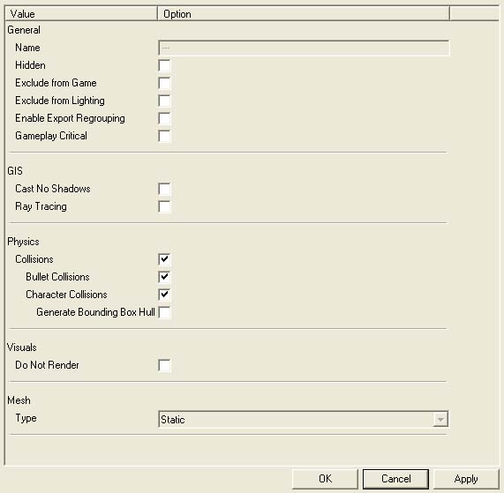Viewport: 504px width, 493px height.
Task: Enable Export Regrouping checkbox
Action: pyautogui.click(x=164, y=118)
